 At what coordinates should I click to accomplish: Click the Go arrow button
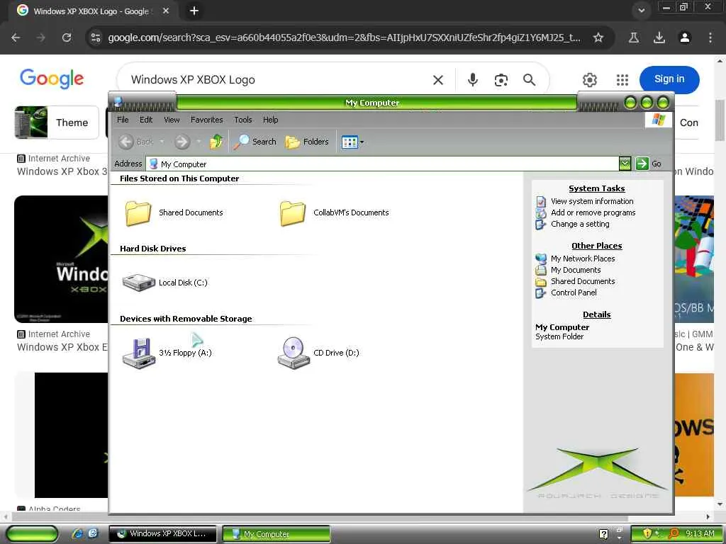coord(642,164)
